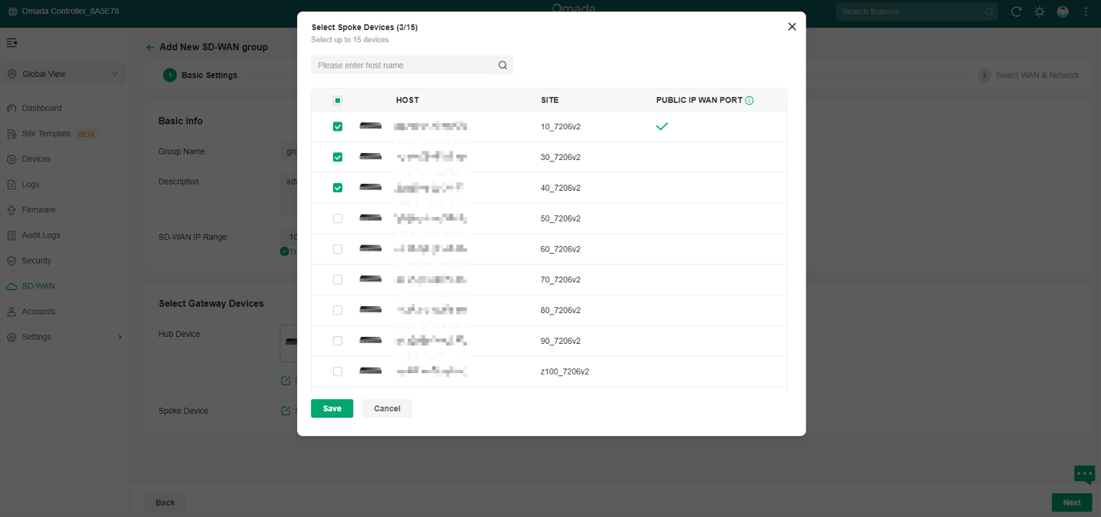This screenshot has height=517, width=1101.
Task: Save the spoke device selection
Action: coord(332,409)
